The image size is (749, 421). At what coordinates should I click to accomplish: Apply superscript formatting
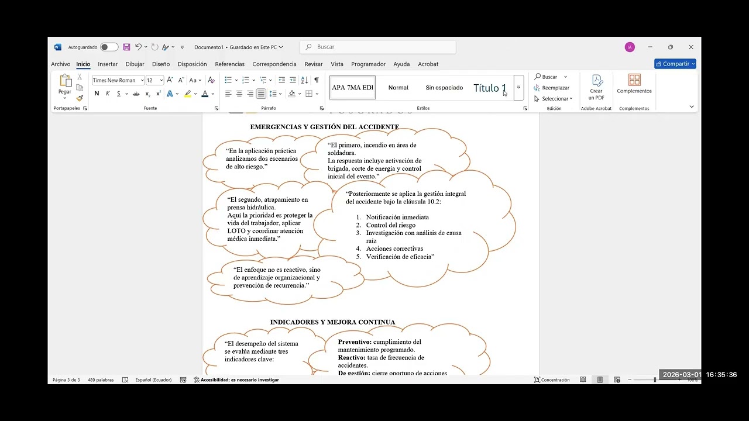[x=158, y=94]
